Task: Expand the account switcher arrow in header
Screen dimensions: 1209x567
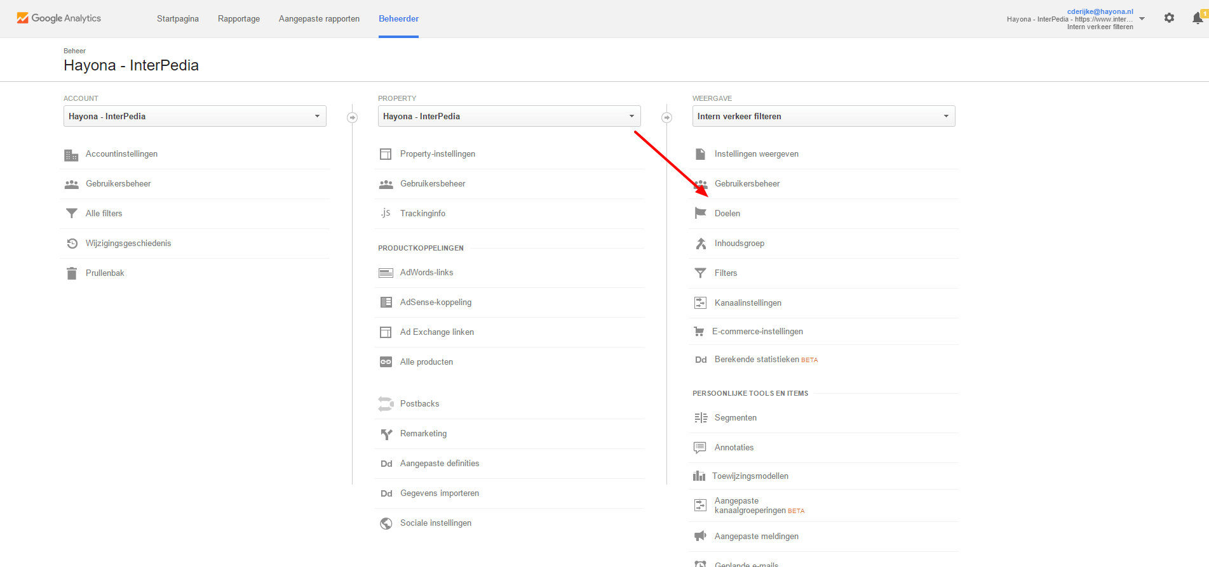Action: (x=1142, y=19)
